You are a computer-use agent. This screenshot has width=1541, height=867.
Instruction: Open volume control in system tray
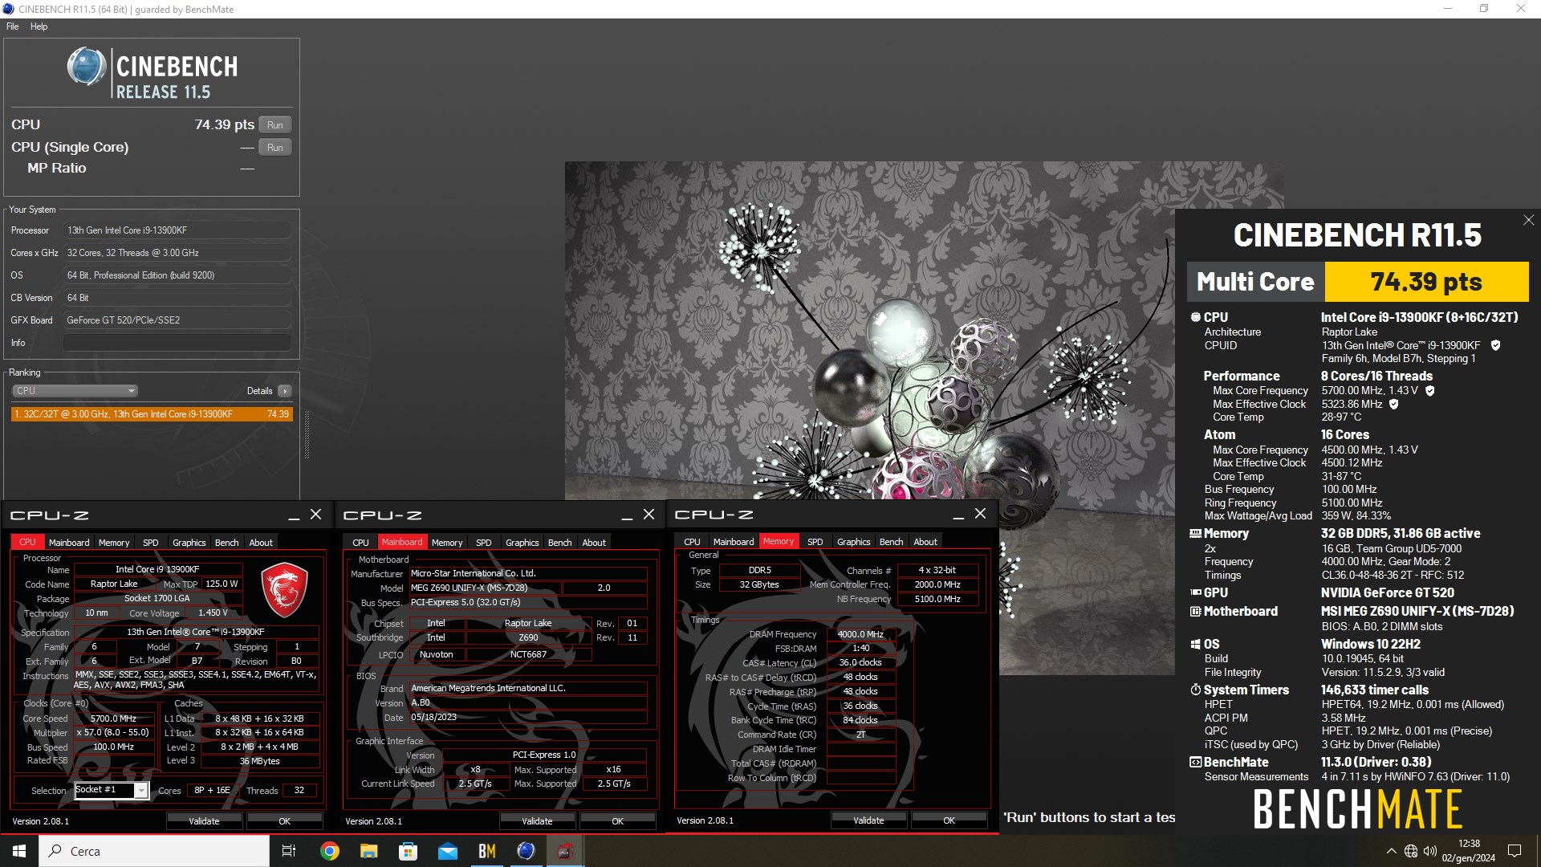point(1430,851)
